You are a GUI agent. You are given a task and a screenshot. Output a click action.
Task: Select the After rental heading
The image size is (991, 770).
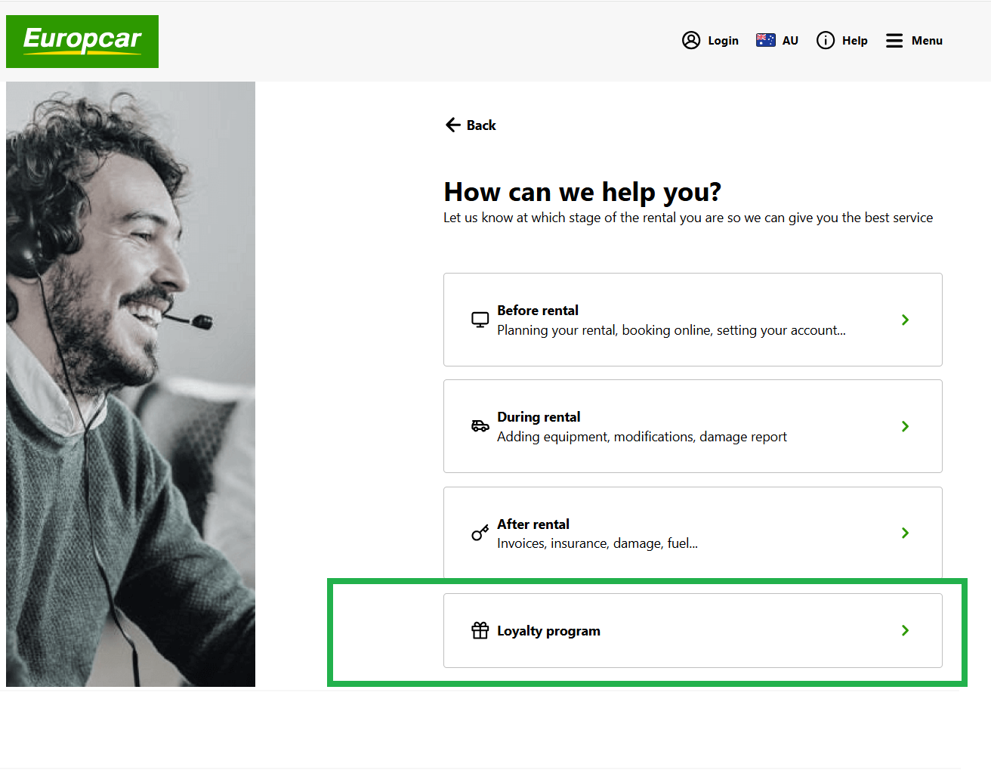point(533,524)
